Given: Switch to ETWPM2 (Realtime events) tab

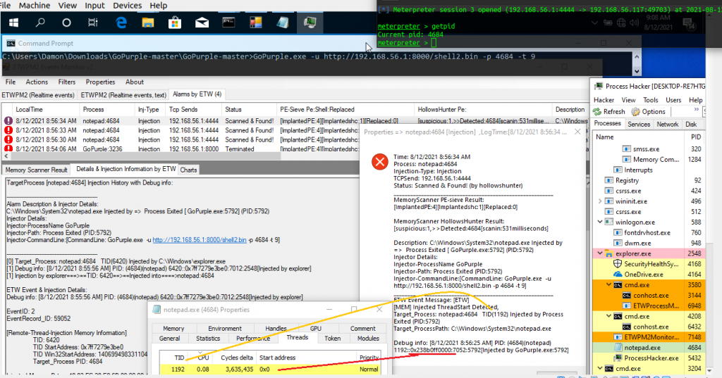Looking at the screenshot, I should pos(38,95).
